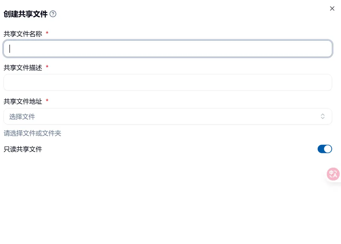This screenshot has height=244, width=341.
Task: Click the blinking text cursor in name field
Action: click(9, 49)
